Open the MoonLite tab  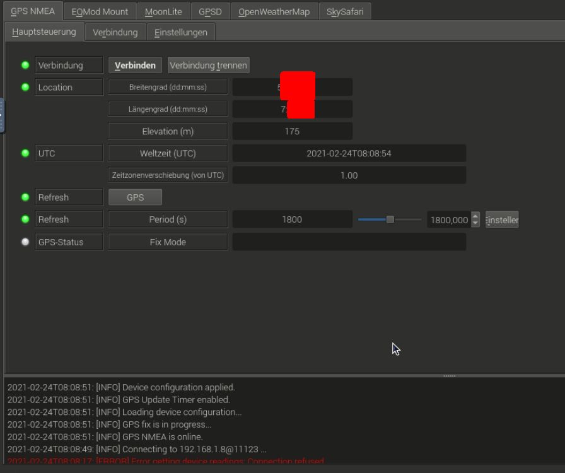tap(163, 11)
